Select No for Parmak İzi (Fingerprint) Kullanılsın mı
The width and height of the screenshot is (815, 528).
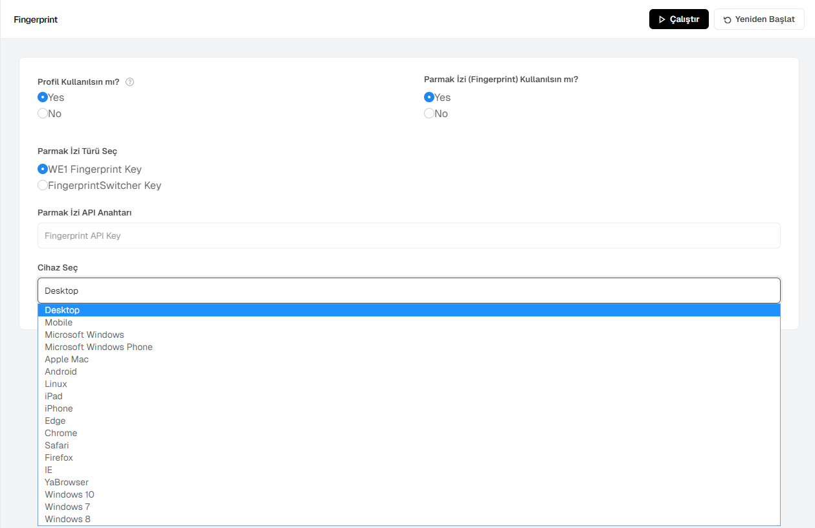pyautogui.click(x=429, y=113)
